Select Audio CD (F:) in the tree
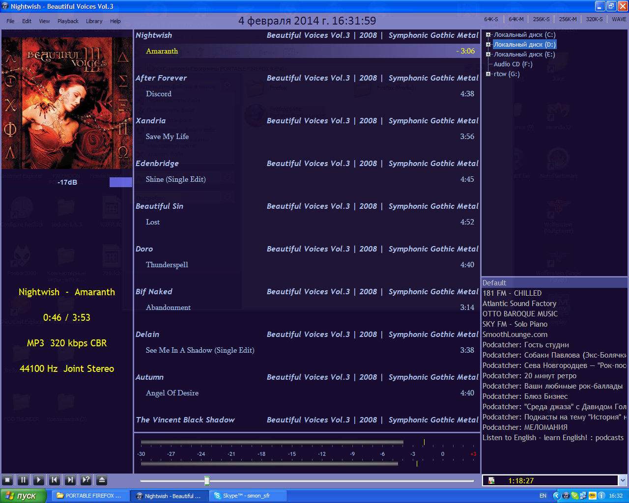The width and height of the screenshot is (629, 503). tap(513, 64)
